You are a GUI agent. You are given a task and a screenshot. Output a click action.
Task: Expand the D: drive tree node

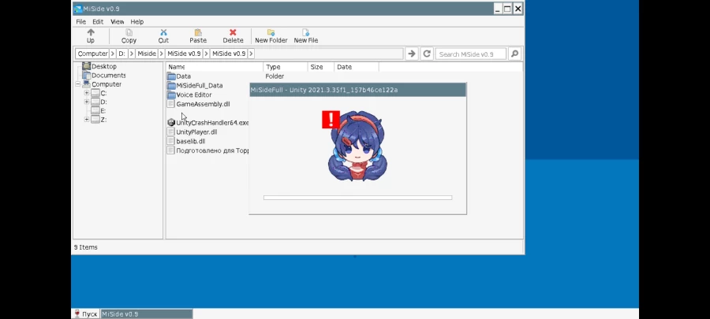86,102
